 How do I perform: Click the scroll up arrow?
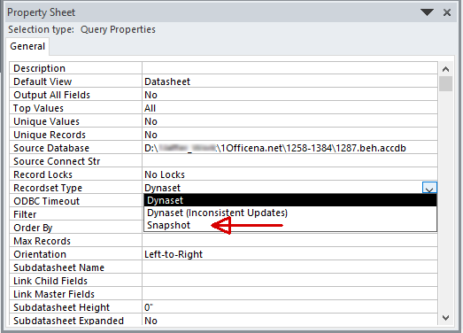[446, 69]
